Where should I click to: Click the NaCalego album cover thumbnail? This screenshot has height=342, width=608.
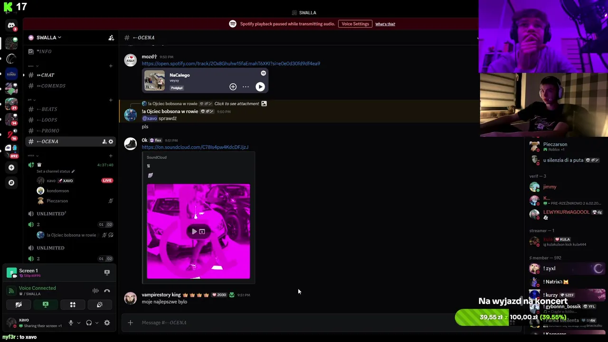pyautogui.click(x=154, y=81)
